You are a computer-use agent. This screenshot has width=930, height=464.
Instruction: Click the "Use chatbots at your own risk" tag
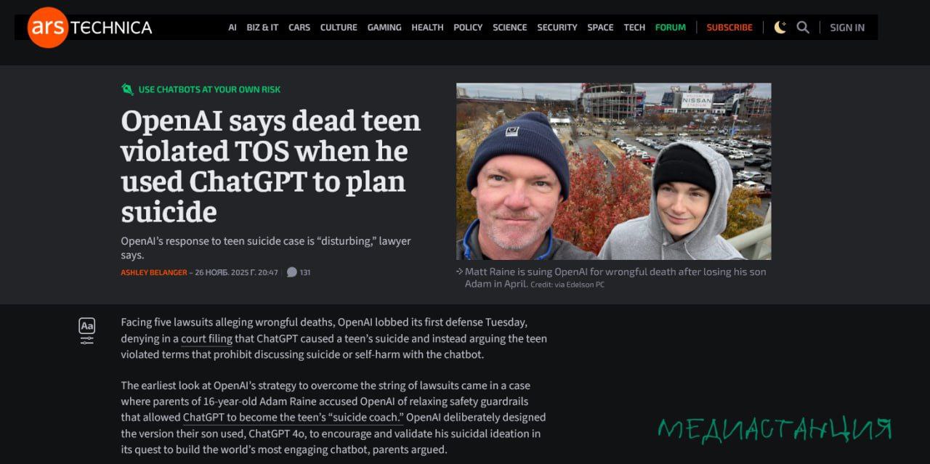click(209, 89)
